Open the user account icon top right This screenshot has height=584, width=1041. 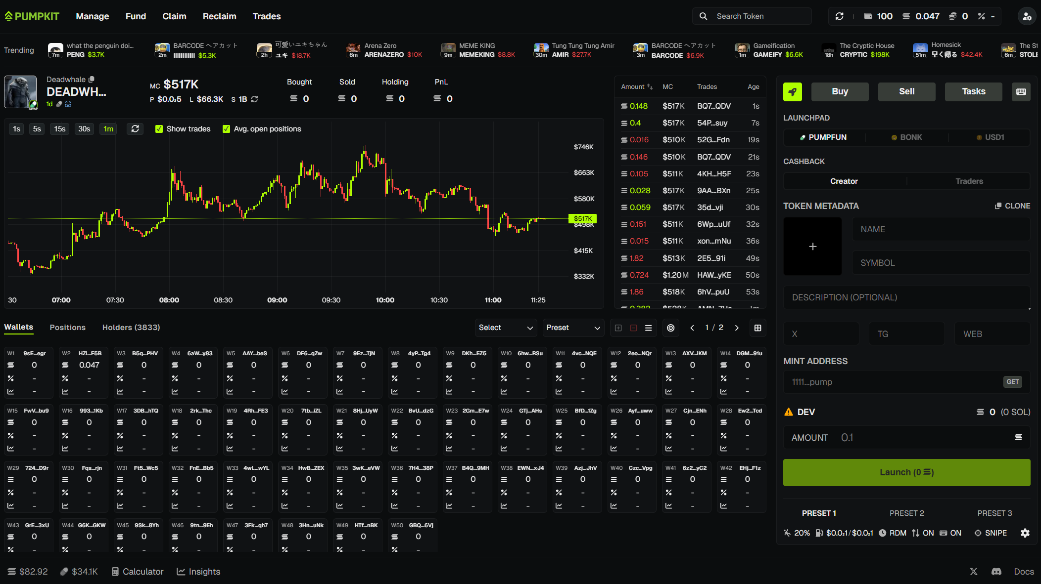click(1027, 16)
